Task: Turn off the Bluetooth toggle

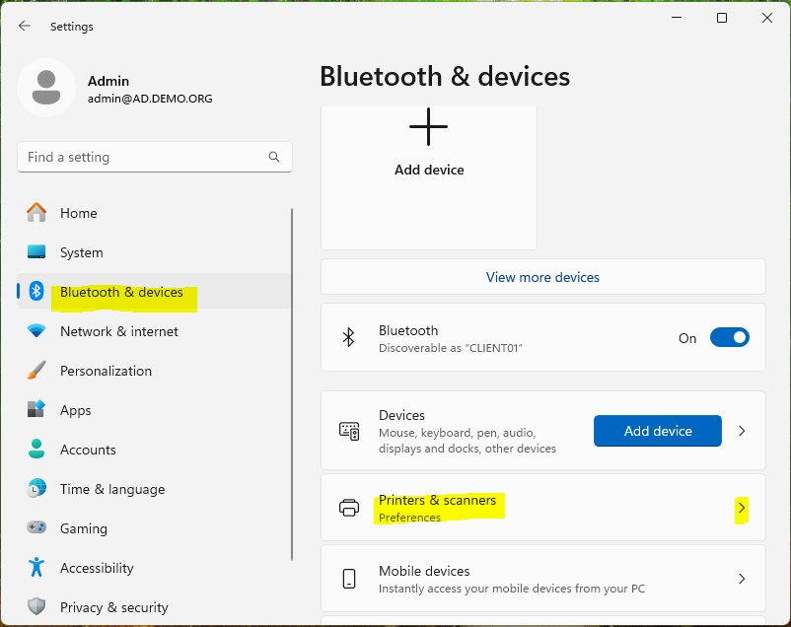Action: point(730,337)
